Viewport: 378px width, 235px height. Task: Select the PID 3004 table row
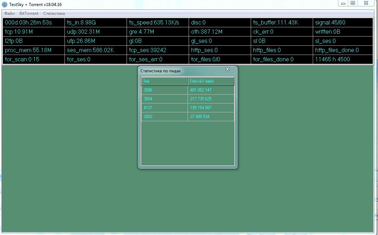point(164,99)
